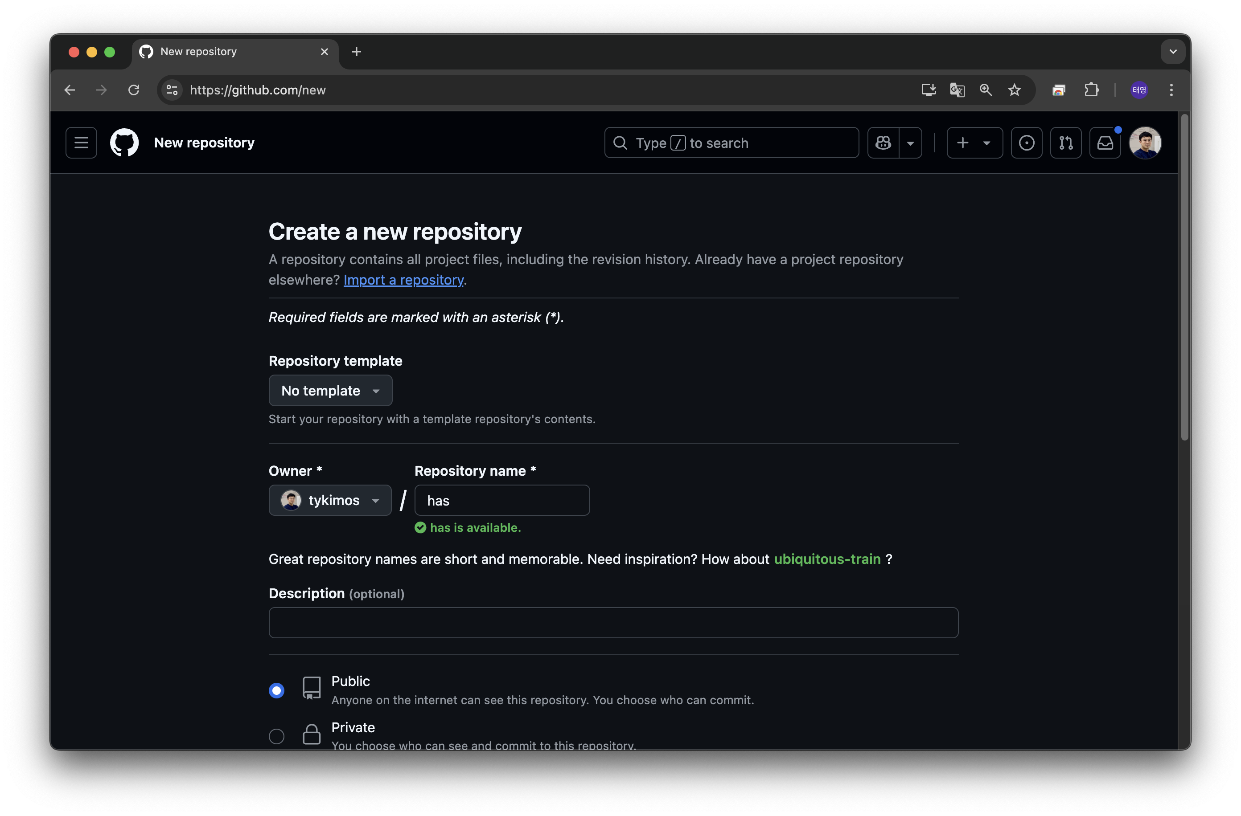Open the notifications inbox icon
The height and width of the screenshot is (816, 1241).
click(1105, 143)
